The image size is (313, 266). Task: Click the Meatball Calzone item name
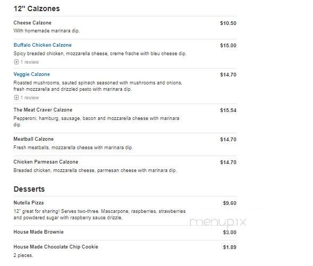click(33, 139)
